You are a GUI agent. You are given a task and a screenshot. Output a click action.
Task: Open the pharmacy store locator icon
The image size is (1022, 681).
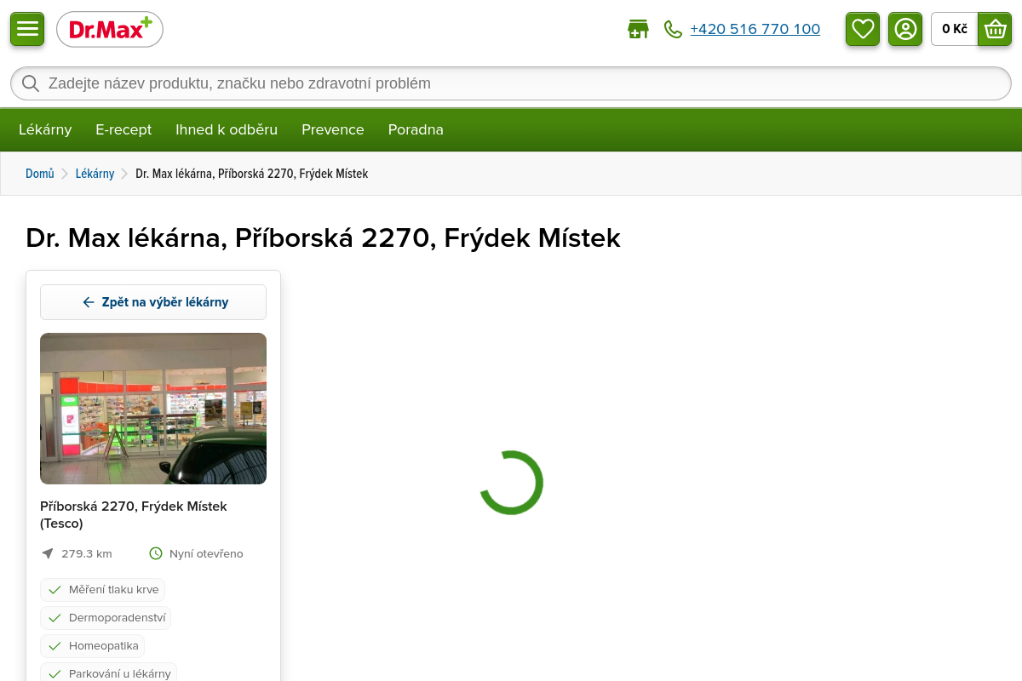coord(638,29)
